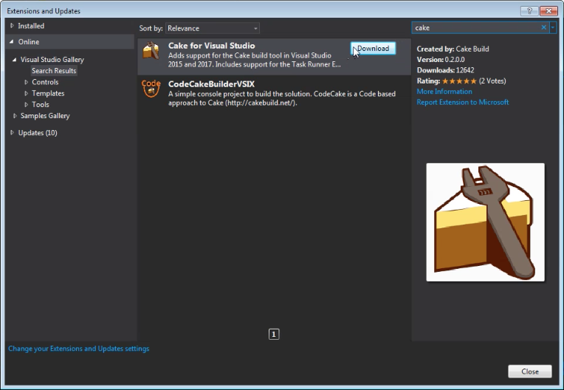
Task: Select the Templates tree item
Action: click(48, 93)
